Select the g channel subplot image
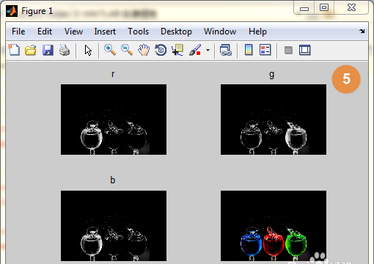 [274, 120]
